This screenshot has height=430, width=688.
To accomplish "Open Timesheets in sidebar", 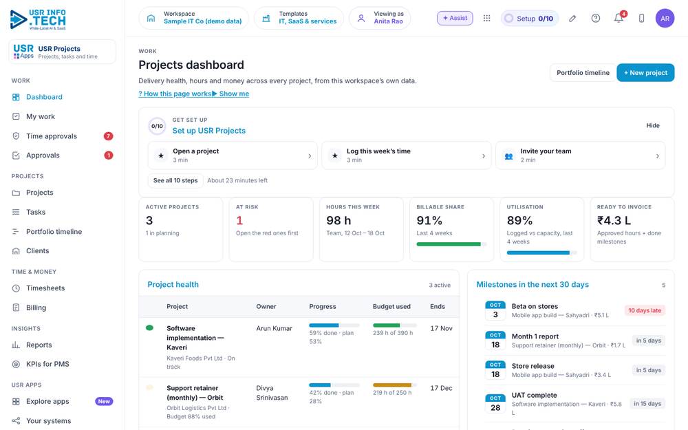I will click(63, 288).
